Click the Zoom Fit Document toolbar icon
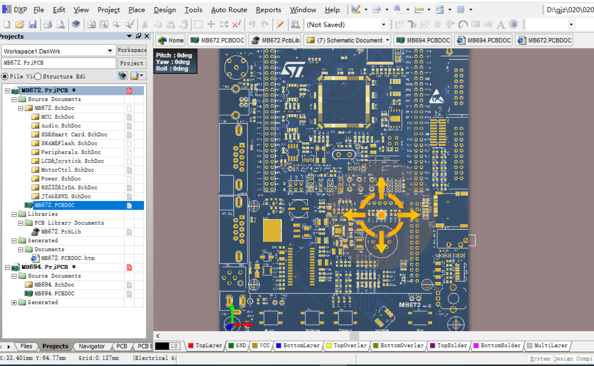594x366 pixels. (x=91, y=25)
